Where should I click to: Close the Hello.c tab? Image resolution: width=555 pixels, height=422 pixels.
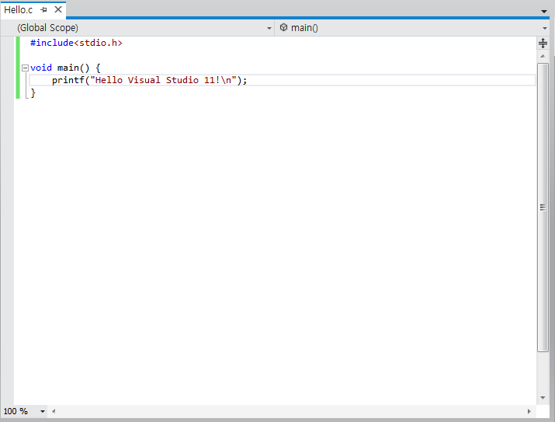pos(58,9)
